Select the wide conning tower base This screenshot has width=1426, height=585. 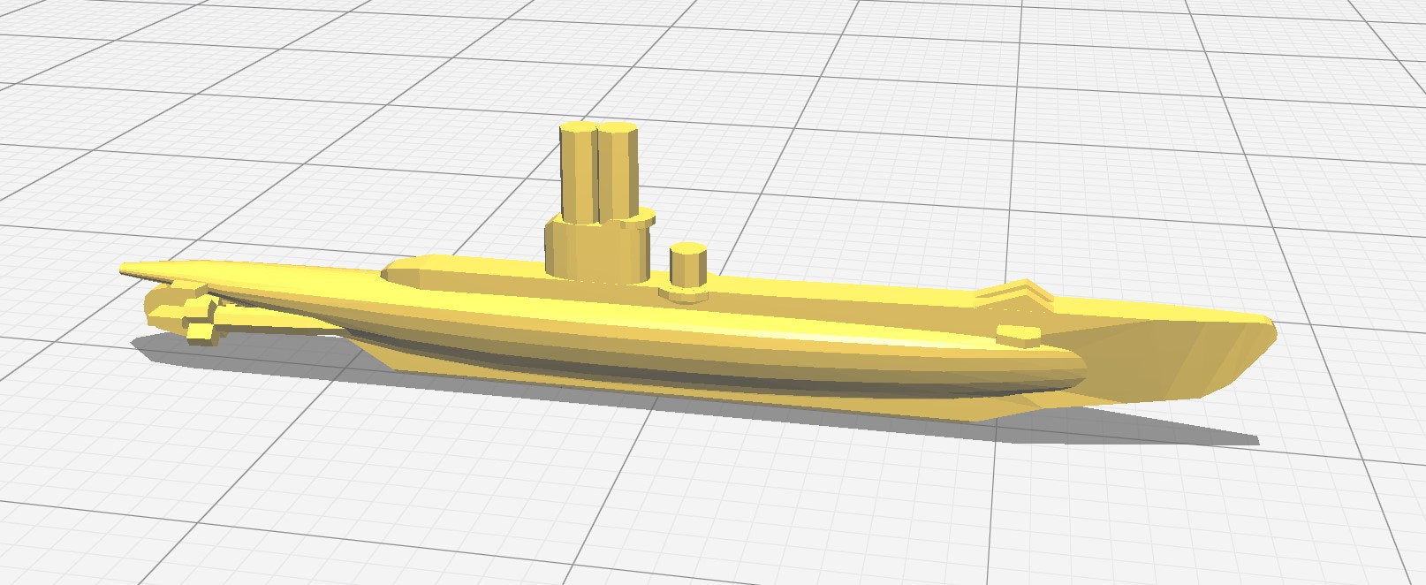(590, 249)
